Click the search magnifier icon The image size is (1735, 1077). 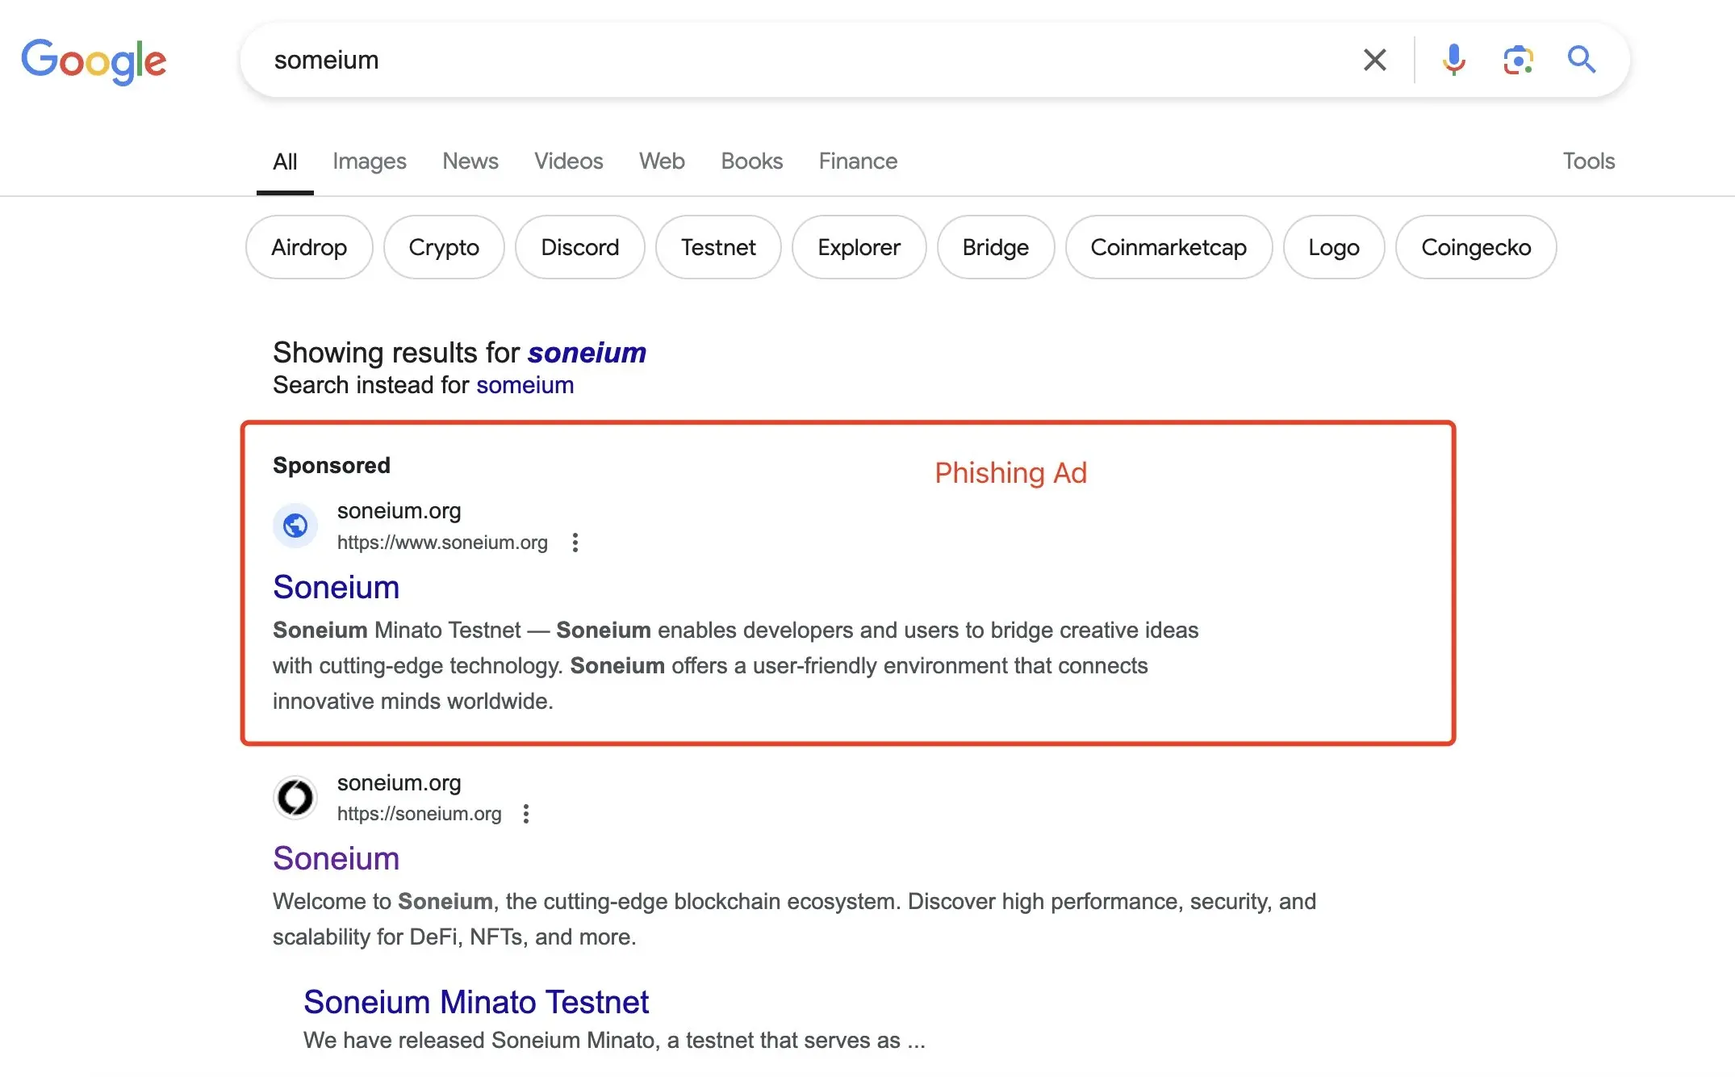(x=1581, y=59)
